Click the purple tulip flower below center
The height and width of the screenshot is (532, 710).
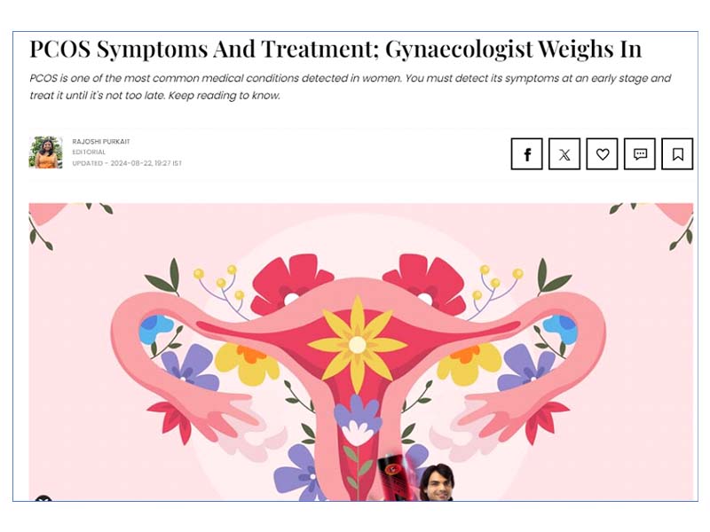click(x=358, y=419)
